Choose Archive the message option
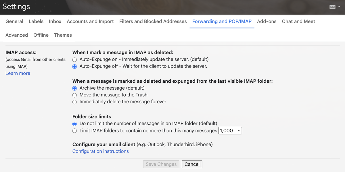 coord(75,88)
